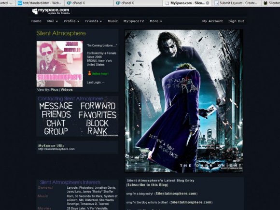Expand the Profile dropdown menu
The image size is (280, 210).
[x=71, y=21]
